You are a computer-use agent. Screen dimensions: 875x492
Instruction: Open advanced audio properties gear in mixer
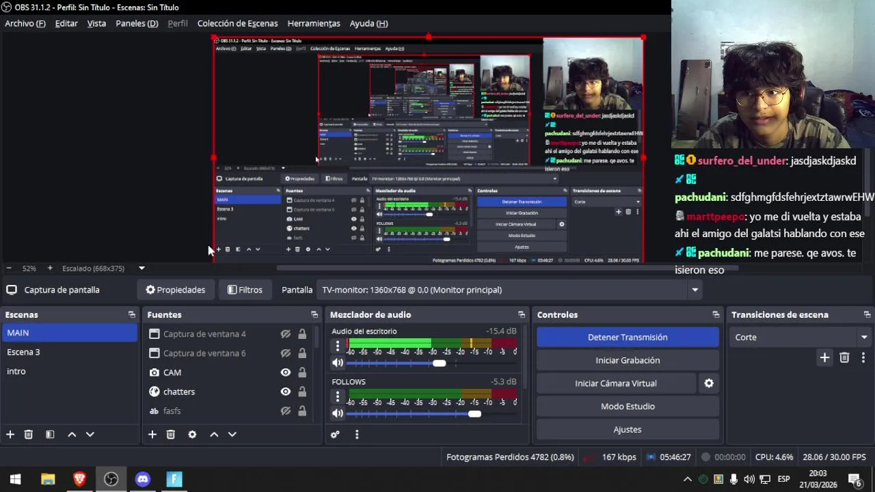pos(335,435)
